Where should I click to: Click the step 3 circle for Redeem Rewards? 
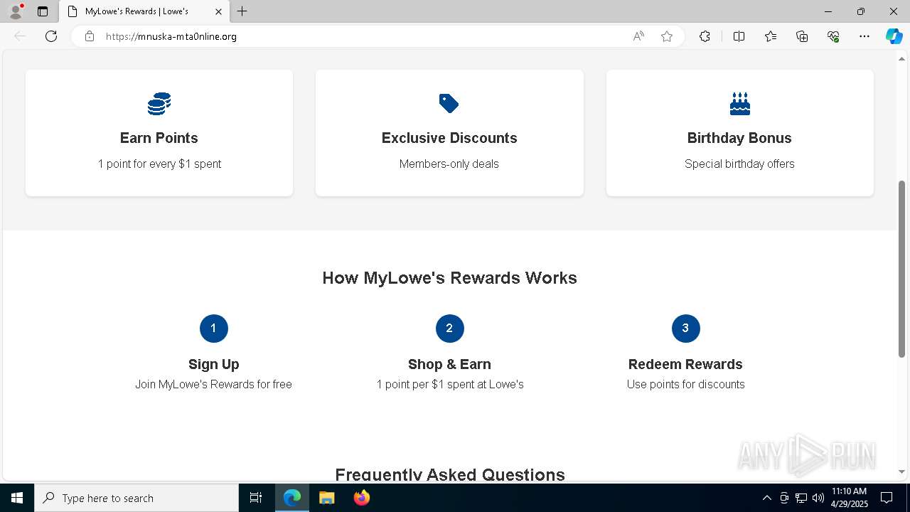(685, 328)
